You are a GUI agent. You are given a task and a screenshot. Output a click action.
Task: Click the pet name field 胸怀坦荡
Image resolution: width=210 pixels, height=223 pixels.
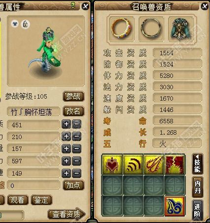pyautogui.click(x=34, y=112)
